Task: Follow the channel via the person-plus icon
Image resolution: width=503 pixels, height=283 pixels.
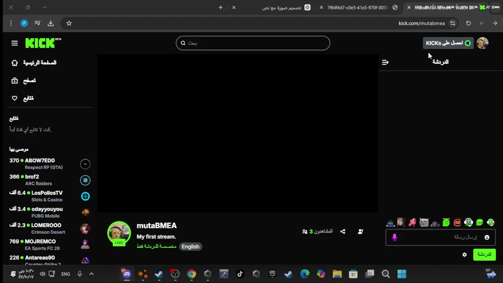Action: tap(360, 232)
